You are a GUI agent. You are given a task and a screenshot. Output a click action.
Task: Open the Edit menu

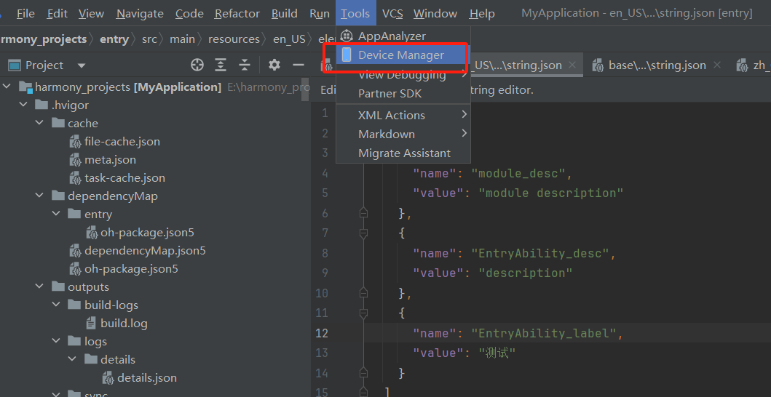tap(57, 13)
